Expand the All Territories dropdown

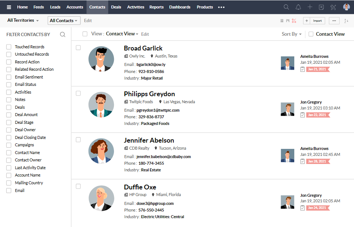coord(23,20)
